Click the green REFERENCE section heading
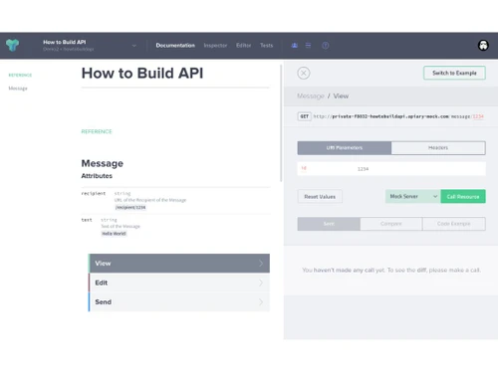This screenshot has width=498, height=373. [97, 131]
